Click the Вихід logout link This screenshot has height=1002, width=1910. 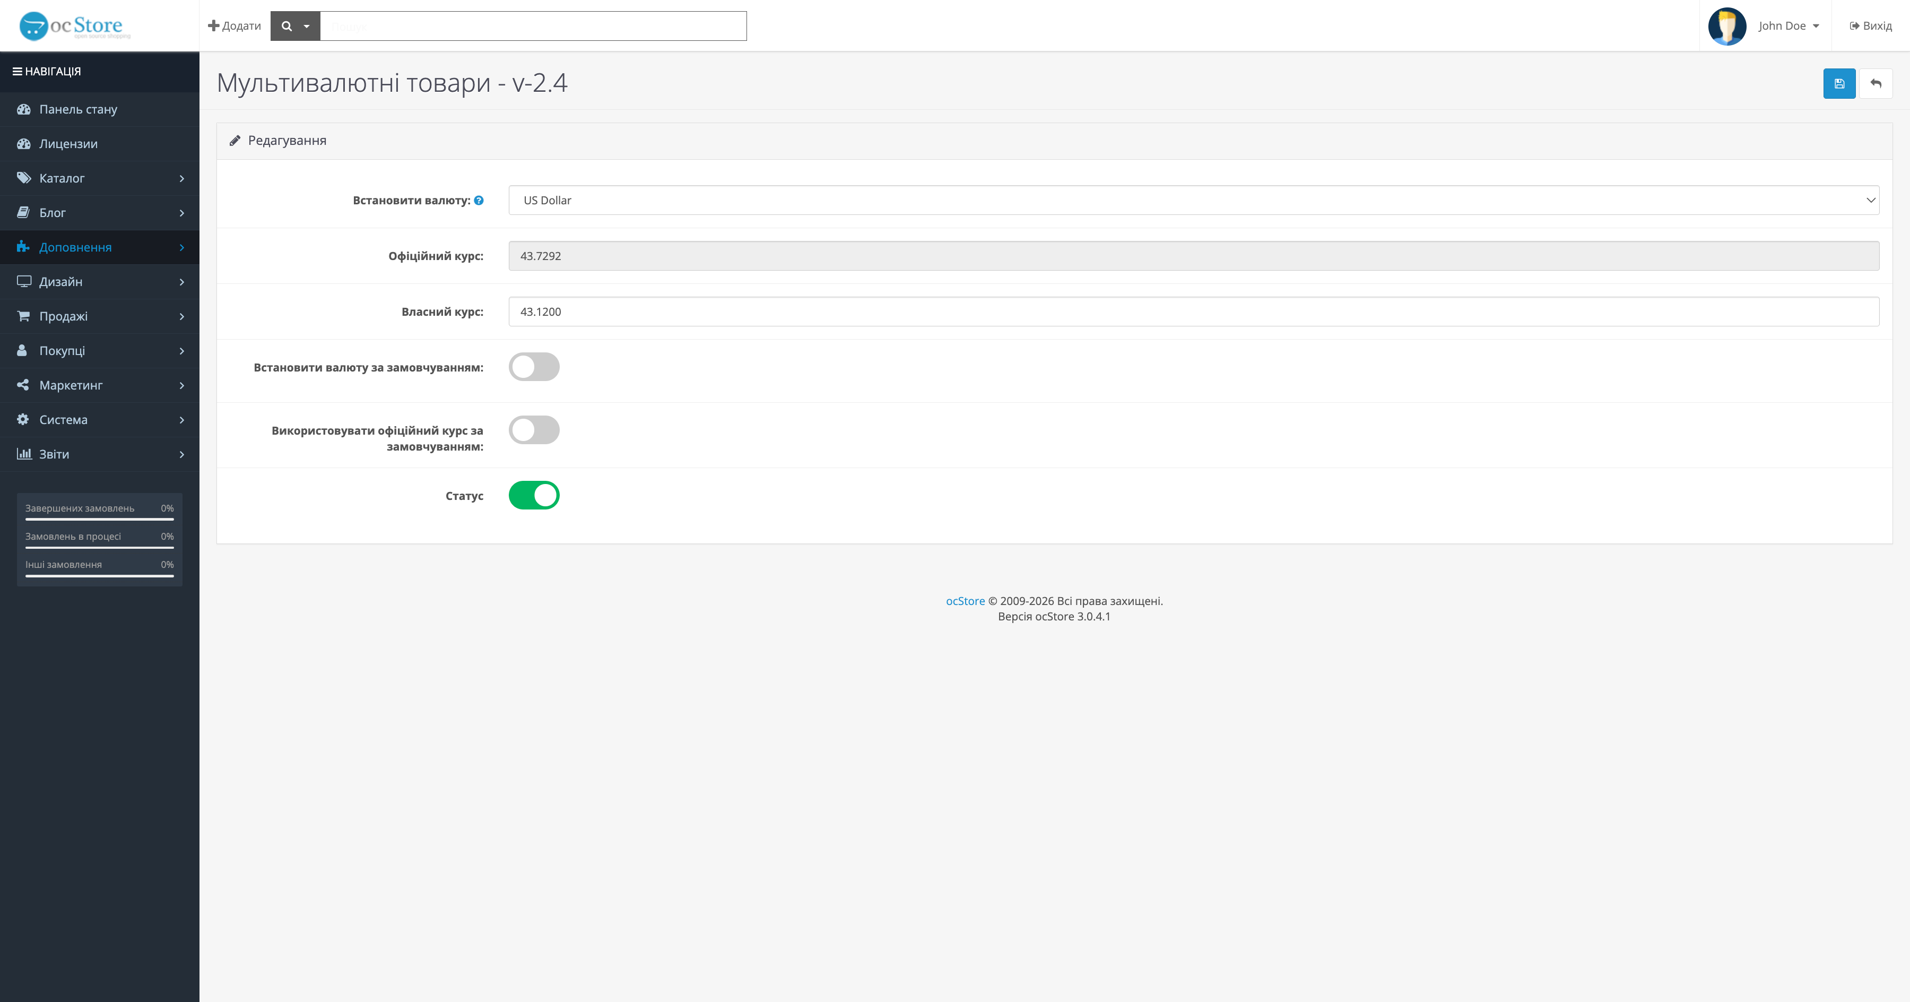click(x=1870, y=26)
